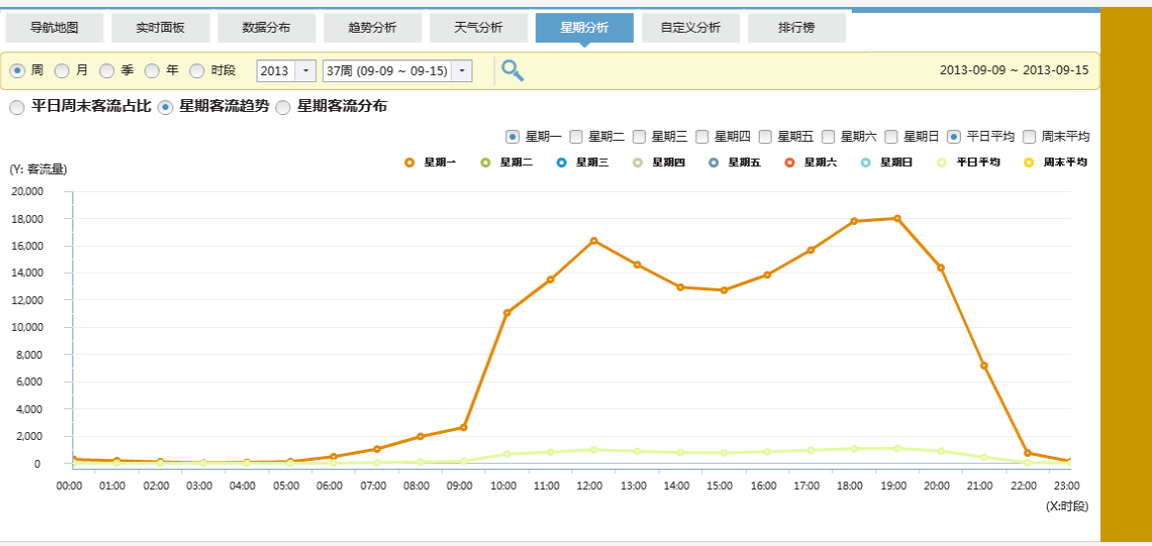Select the 月 radio button
The image size is (1152, 546).
[x=62, y=70]
